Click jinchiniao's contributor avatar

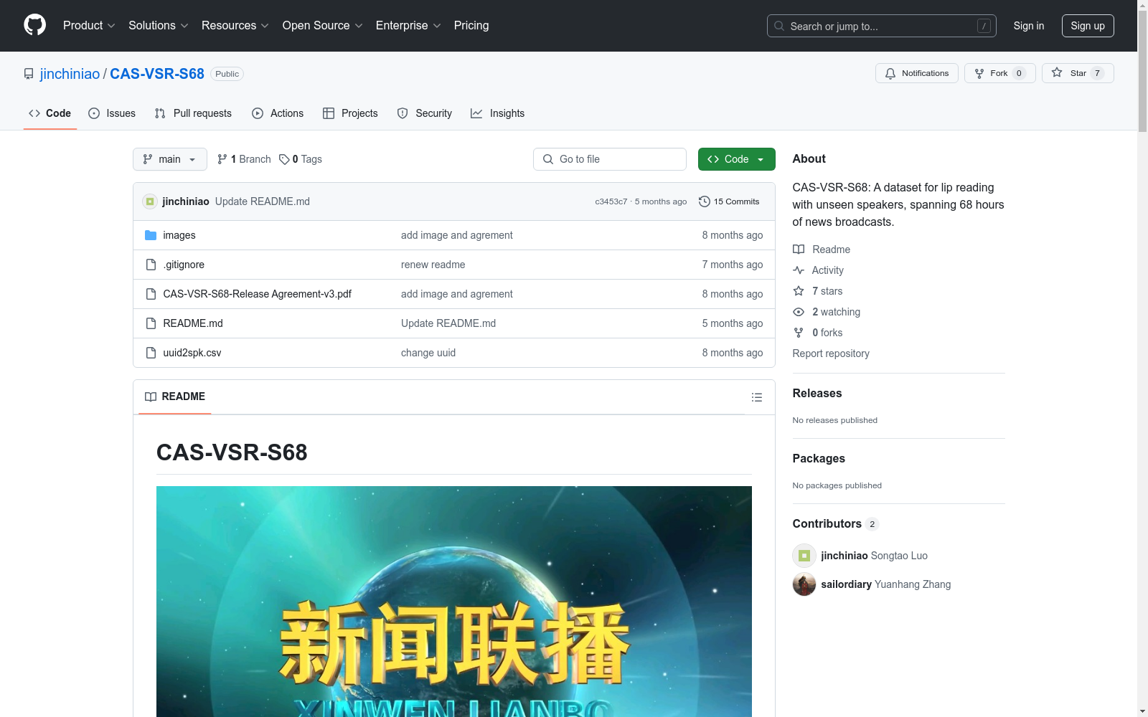point(804,556)
